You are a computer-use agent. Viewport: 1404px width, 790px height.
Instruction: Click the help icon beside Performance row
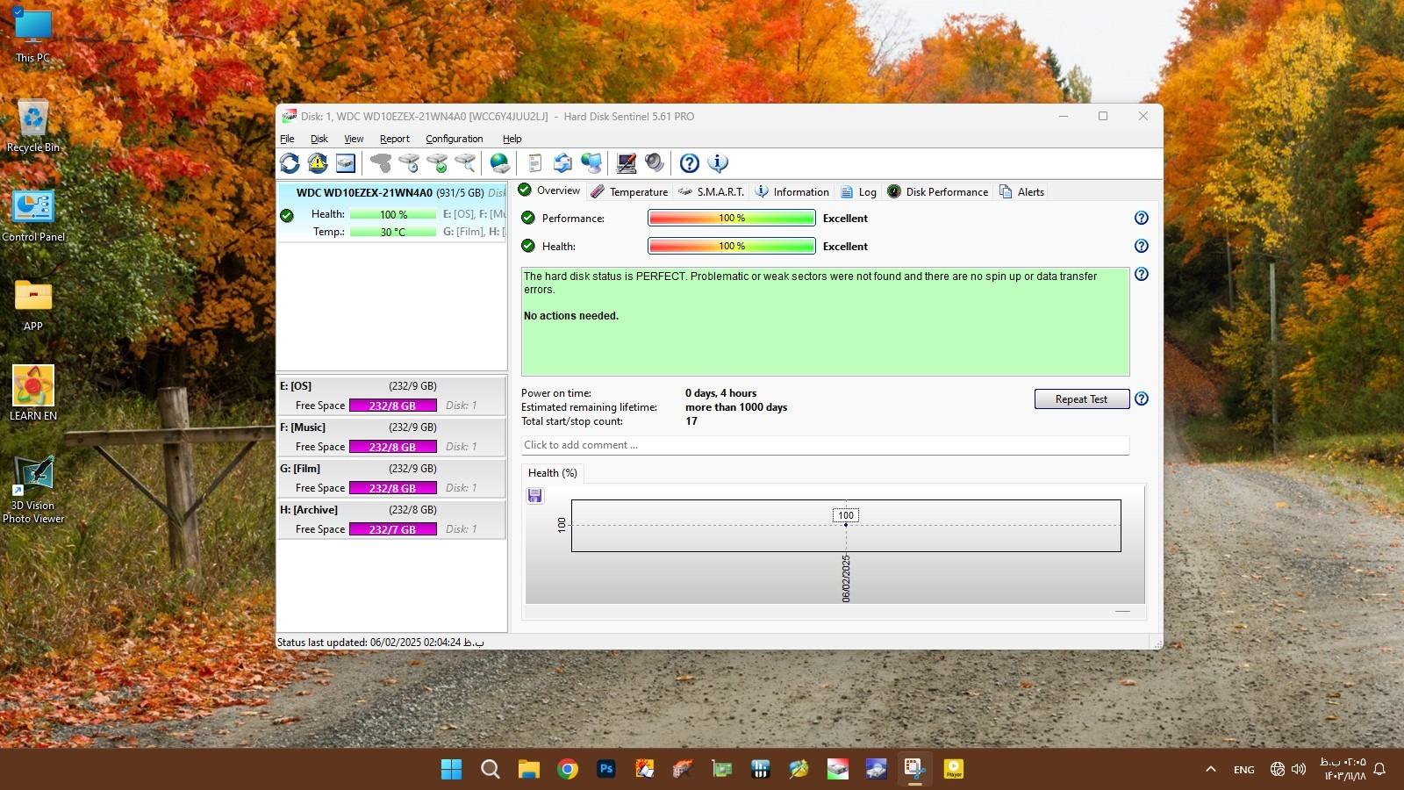pyautogui.click(x=1141, y=219)
